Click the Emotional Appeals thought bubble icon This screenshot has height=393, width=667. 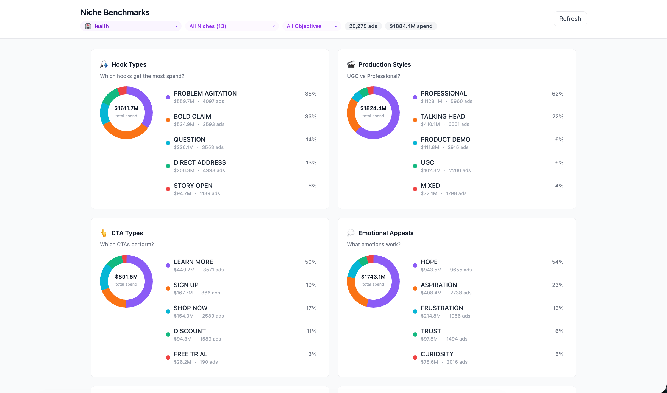(351, 233)
